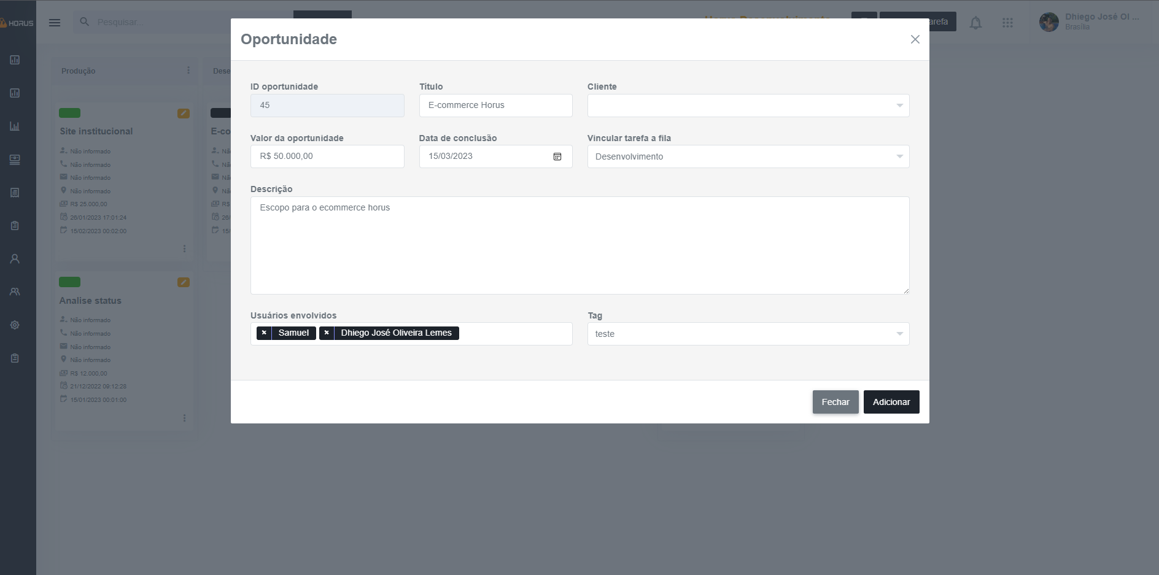The height and width of the screenshot is (575, 1159).
Task: Remove Samuel from Usuários envolvidos
Action: pyautogui.click(x=264, y=333)
